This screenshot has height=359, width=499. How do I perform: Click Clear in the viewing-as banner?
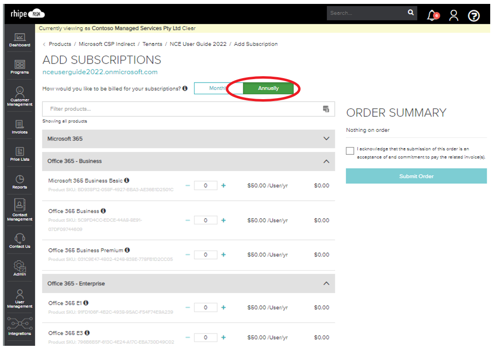pos(189,28)
